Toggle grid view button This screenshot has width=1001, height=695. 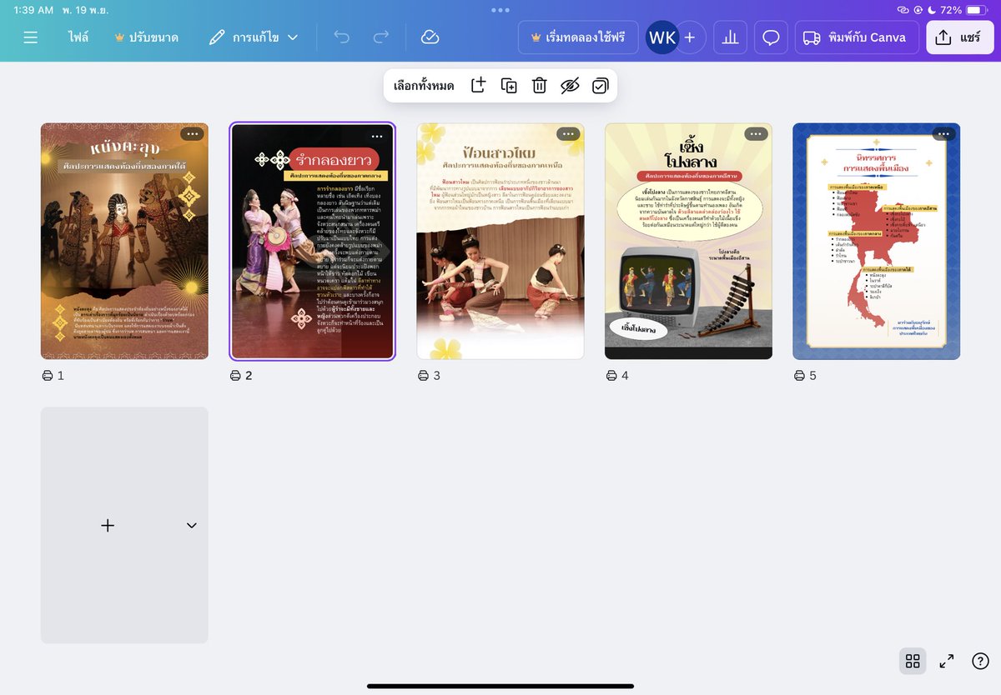[x=913, y=661]
